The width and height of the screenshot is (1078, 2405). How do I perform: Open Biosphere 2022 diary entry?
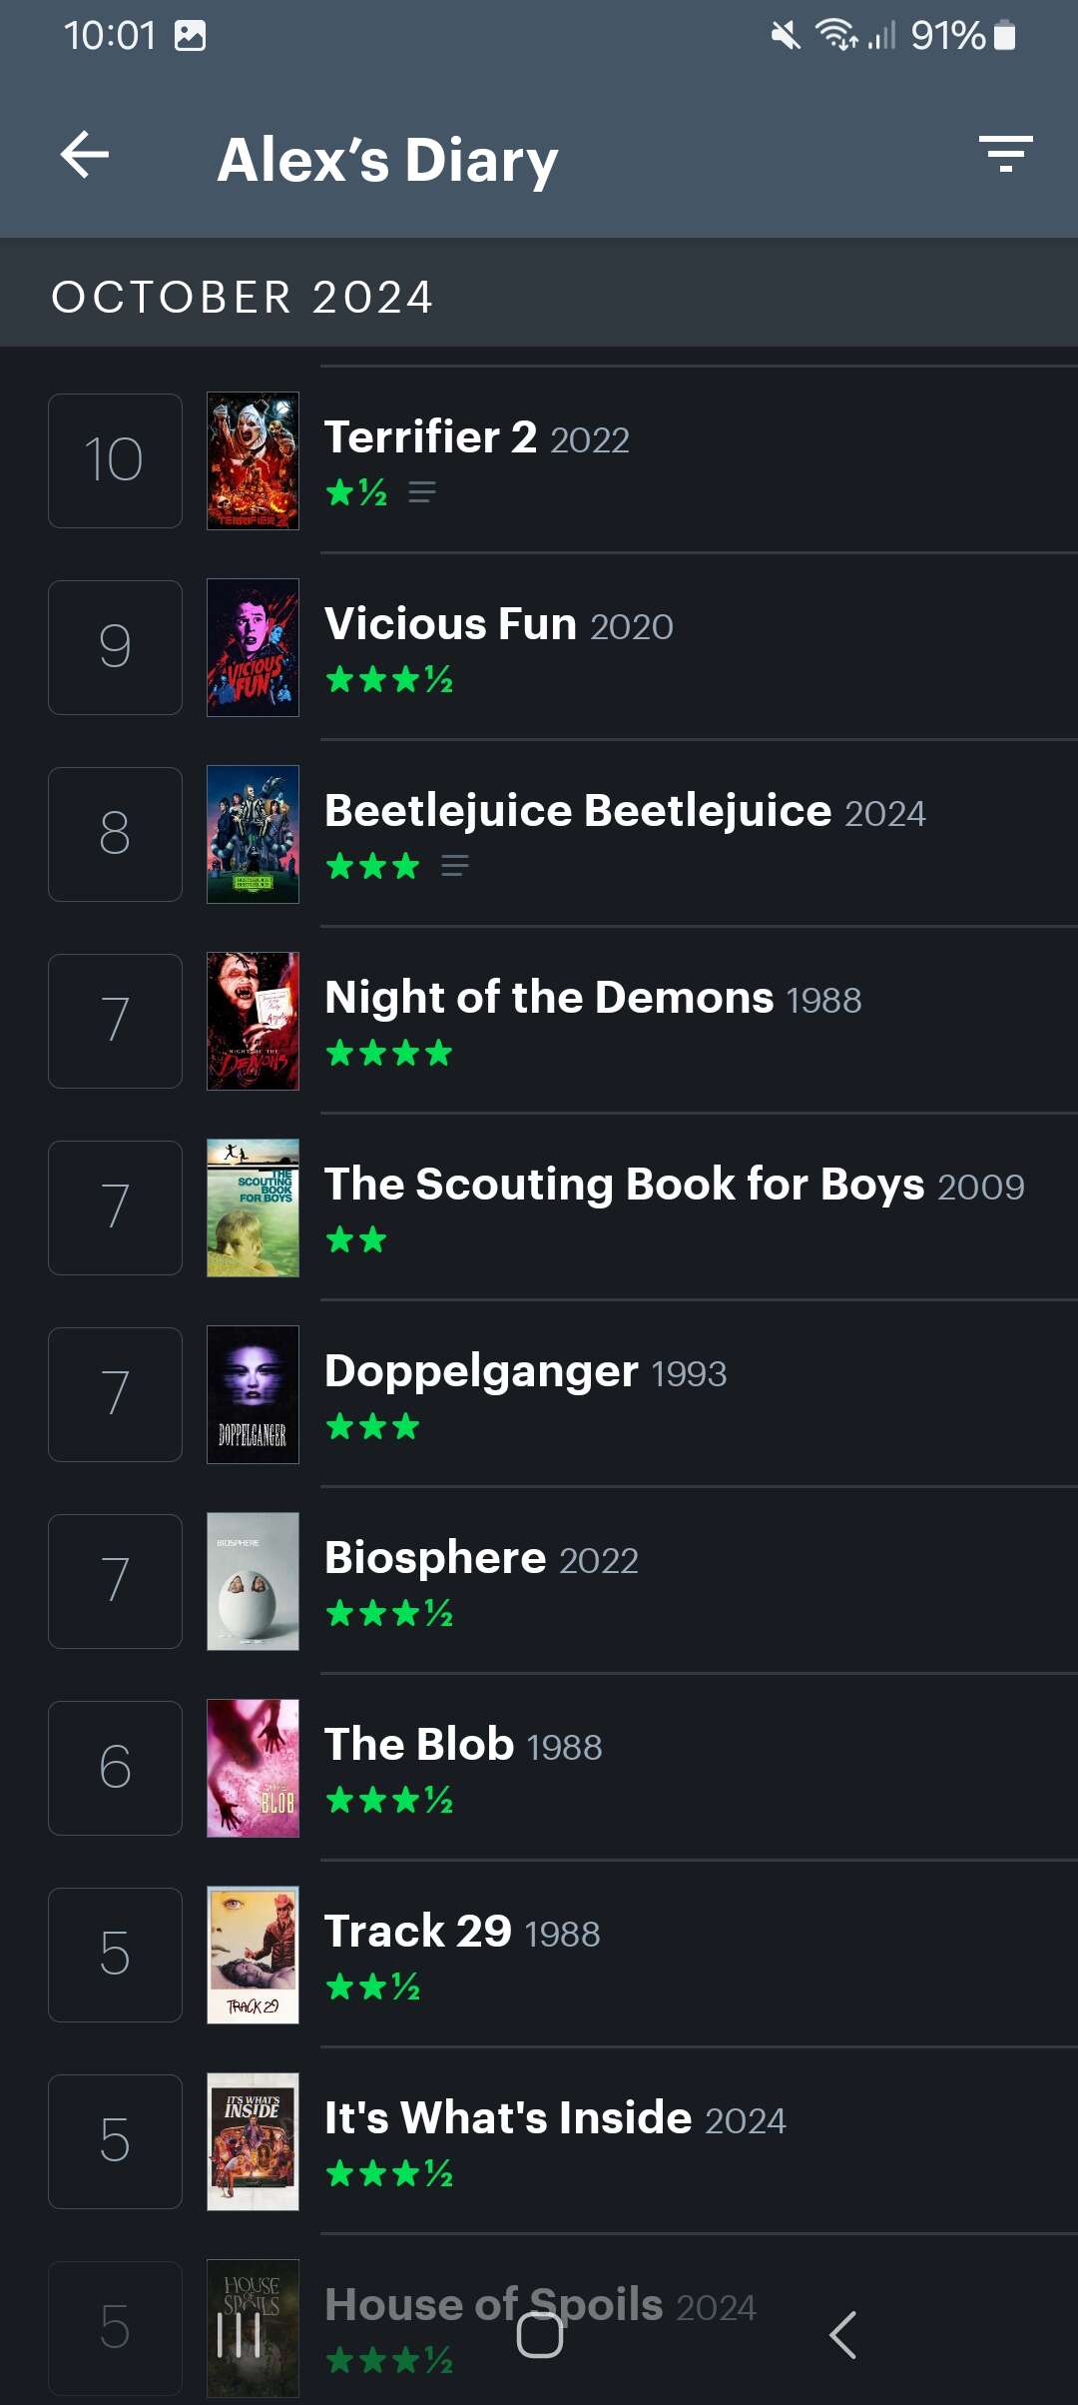(x=481, y=1559)
